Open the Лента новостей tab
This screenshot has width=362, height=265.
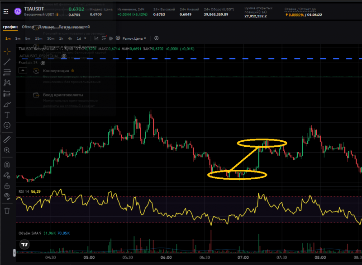click(74, 27)
